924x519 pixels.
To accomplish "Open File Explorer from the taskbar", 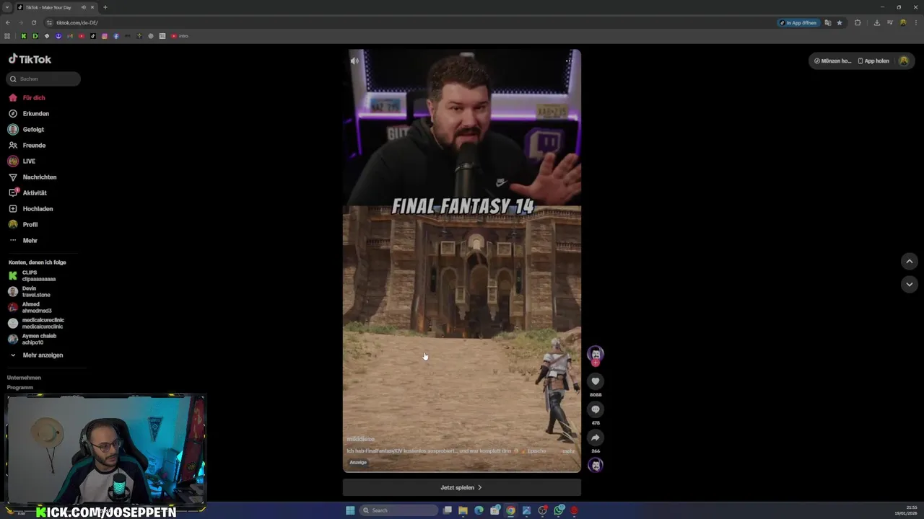I will tap(463, 510).
